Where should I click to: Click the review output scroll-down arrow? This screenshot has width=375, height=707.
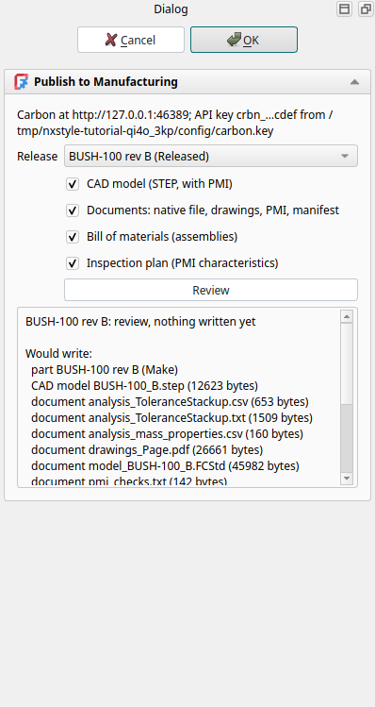coord(347,478)
